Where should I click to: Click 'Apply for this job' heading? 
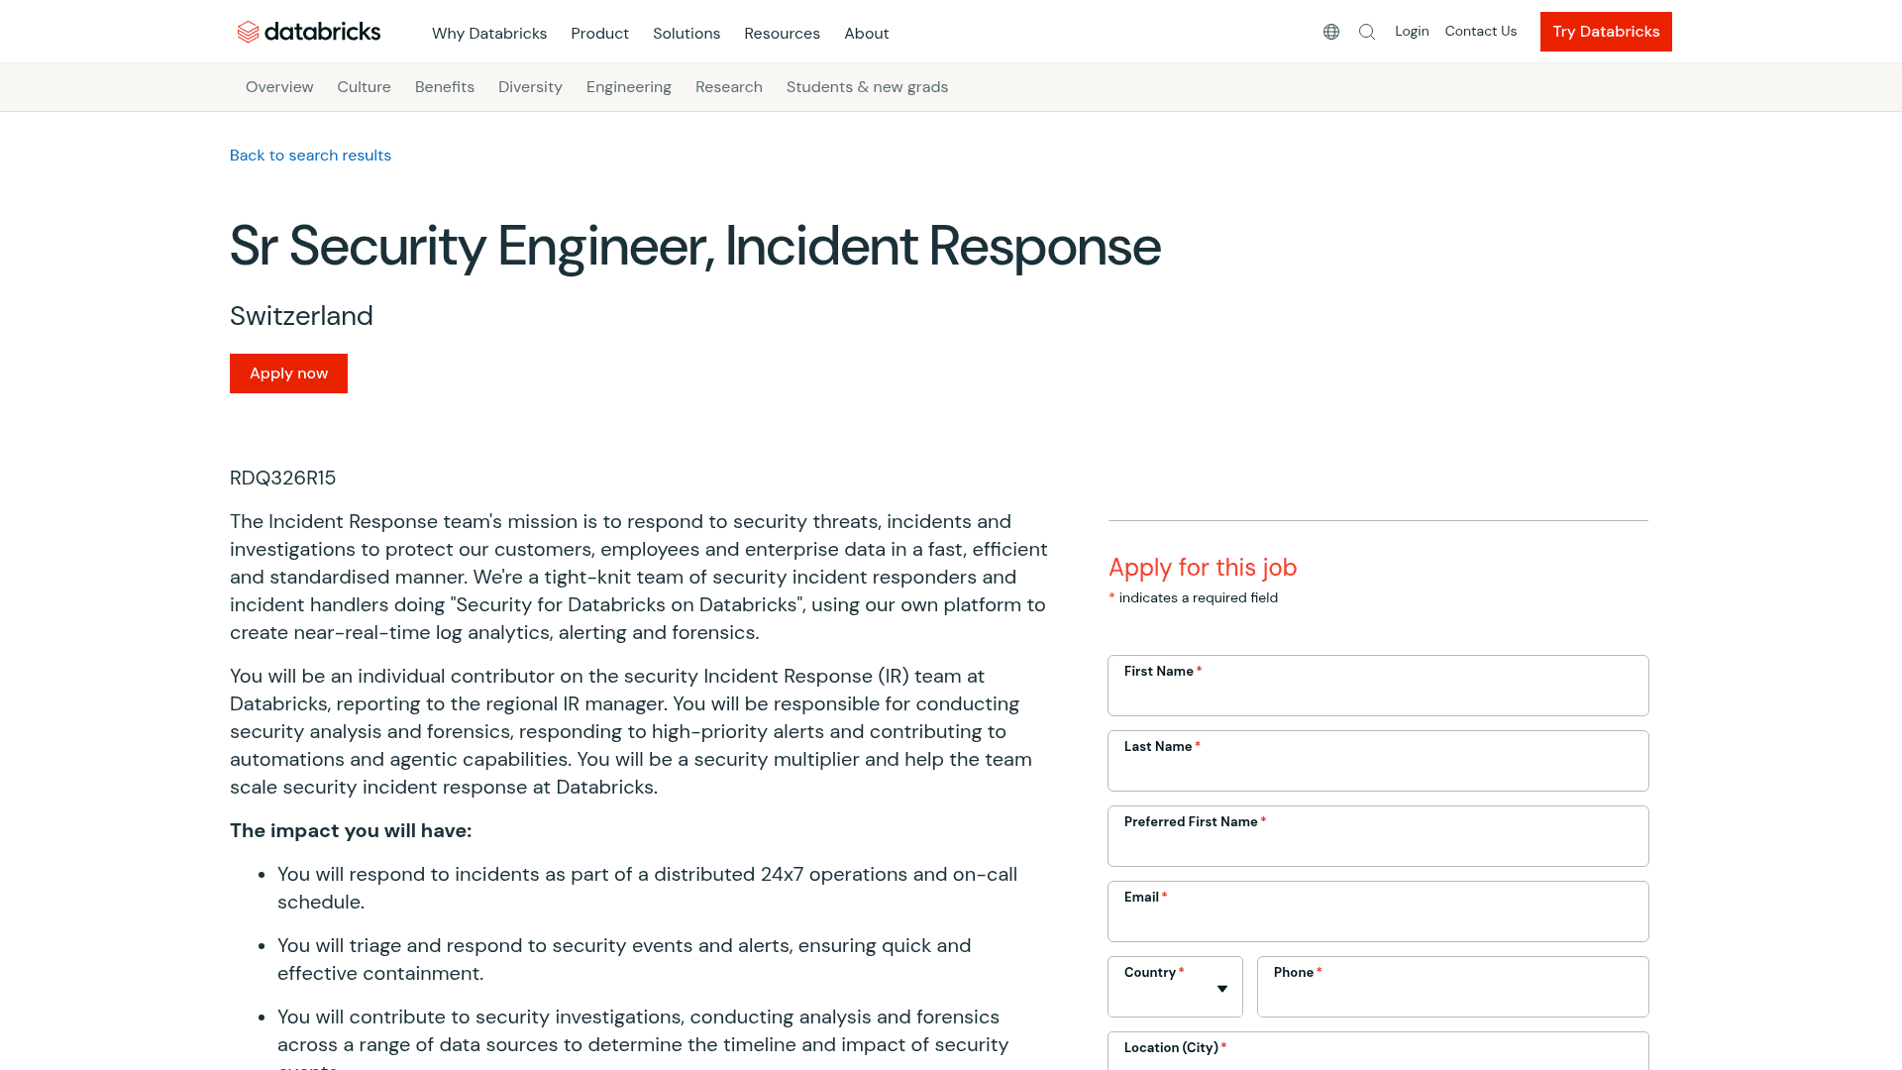click(1203, 568)
